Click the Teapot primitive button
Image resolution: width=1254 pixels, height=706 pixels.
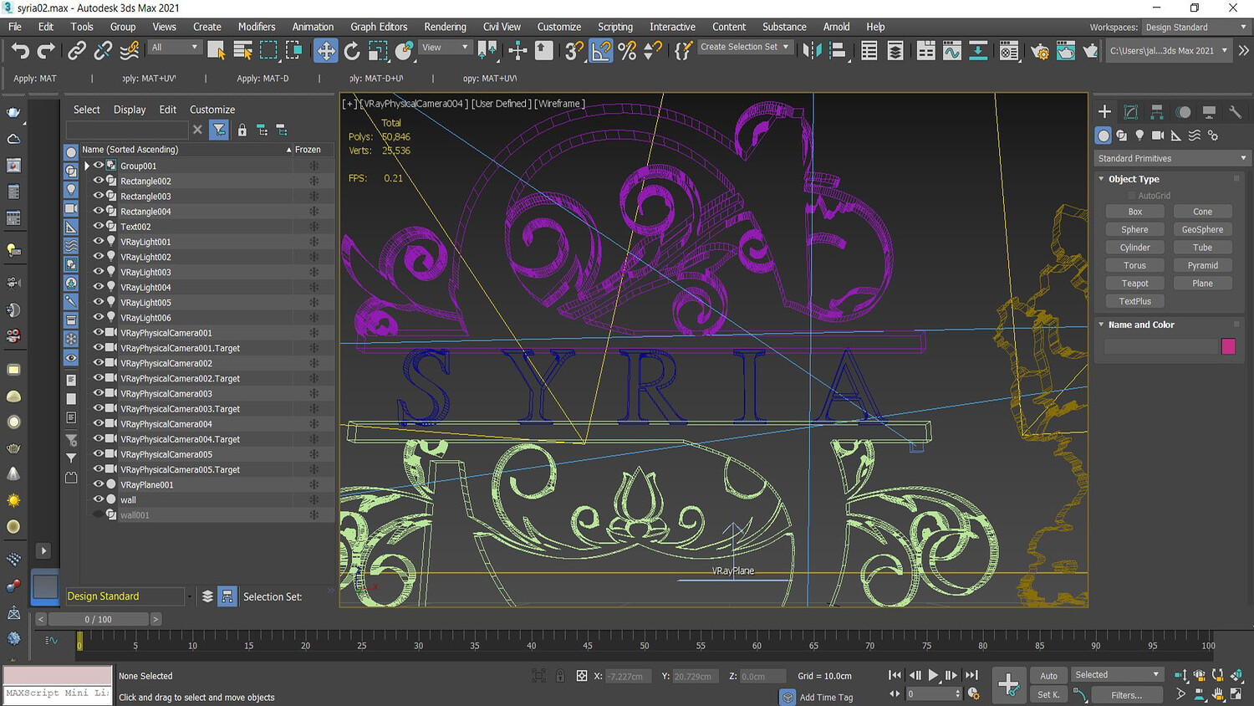(x=1134, y=284)
